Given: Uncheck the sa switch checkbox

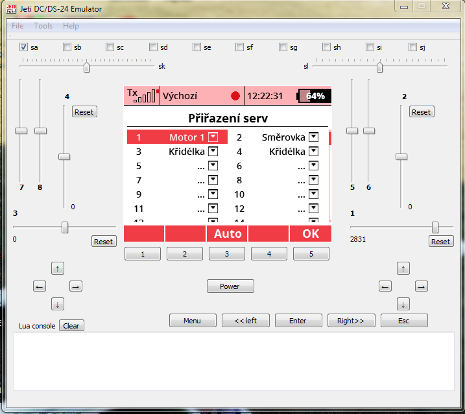Looking at the screenshot, I should pyautogui.click(x=24, y=47).
